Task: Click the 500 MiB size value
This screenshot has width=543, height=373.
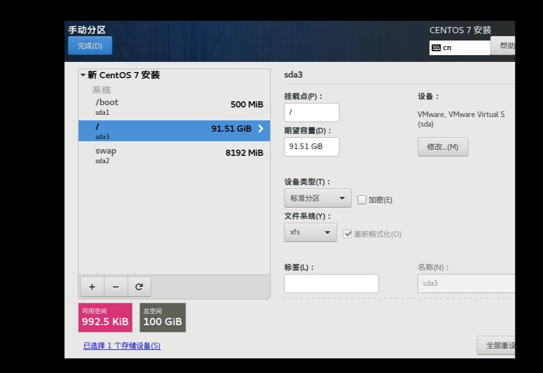Action: coord(247,105)
